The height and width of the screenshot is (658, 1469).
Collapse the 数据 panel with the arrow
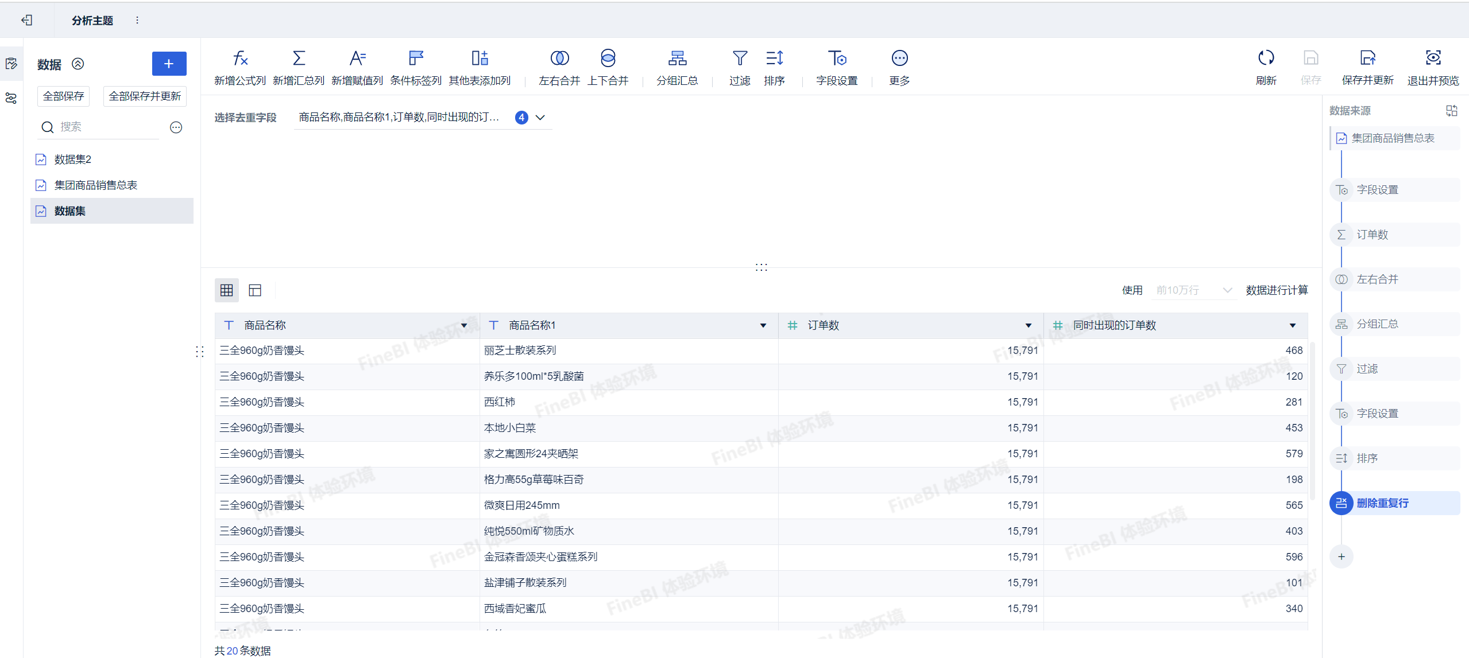(78, 64)
